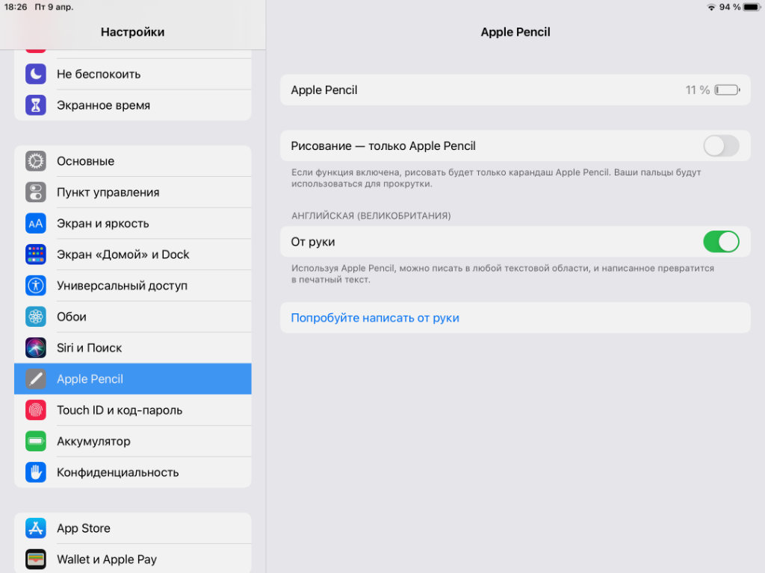Open the App Store settings row
The height and width of the screenshot is (573, 765).
133,528
